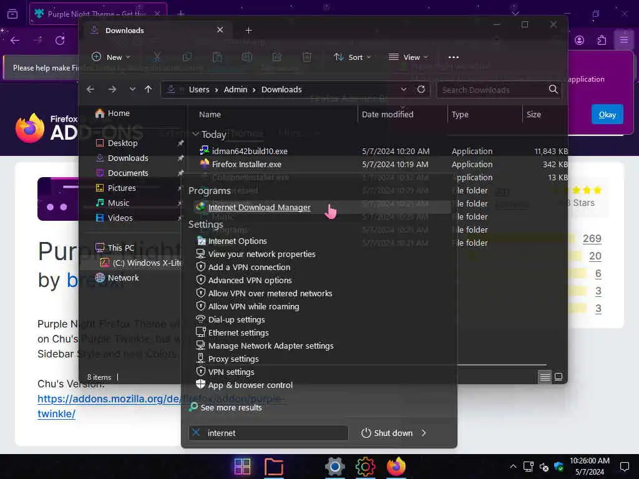Viewport: 639px width, 479px height.
Task: Click the Share icon in Explorer toolbar
Action: click(x=277, y=57)
